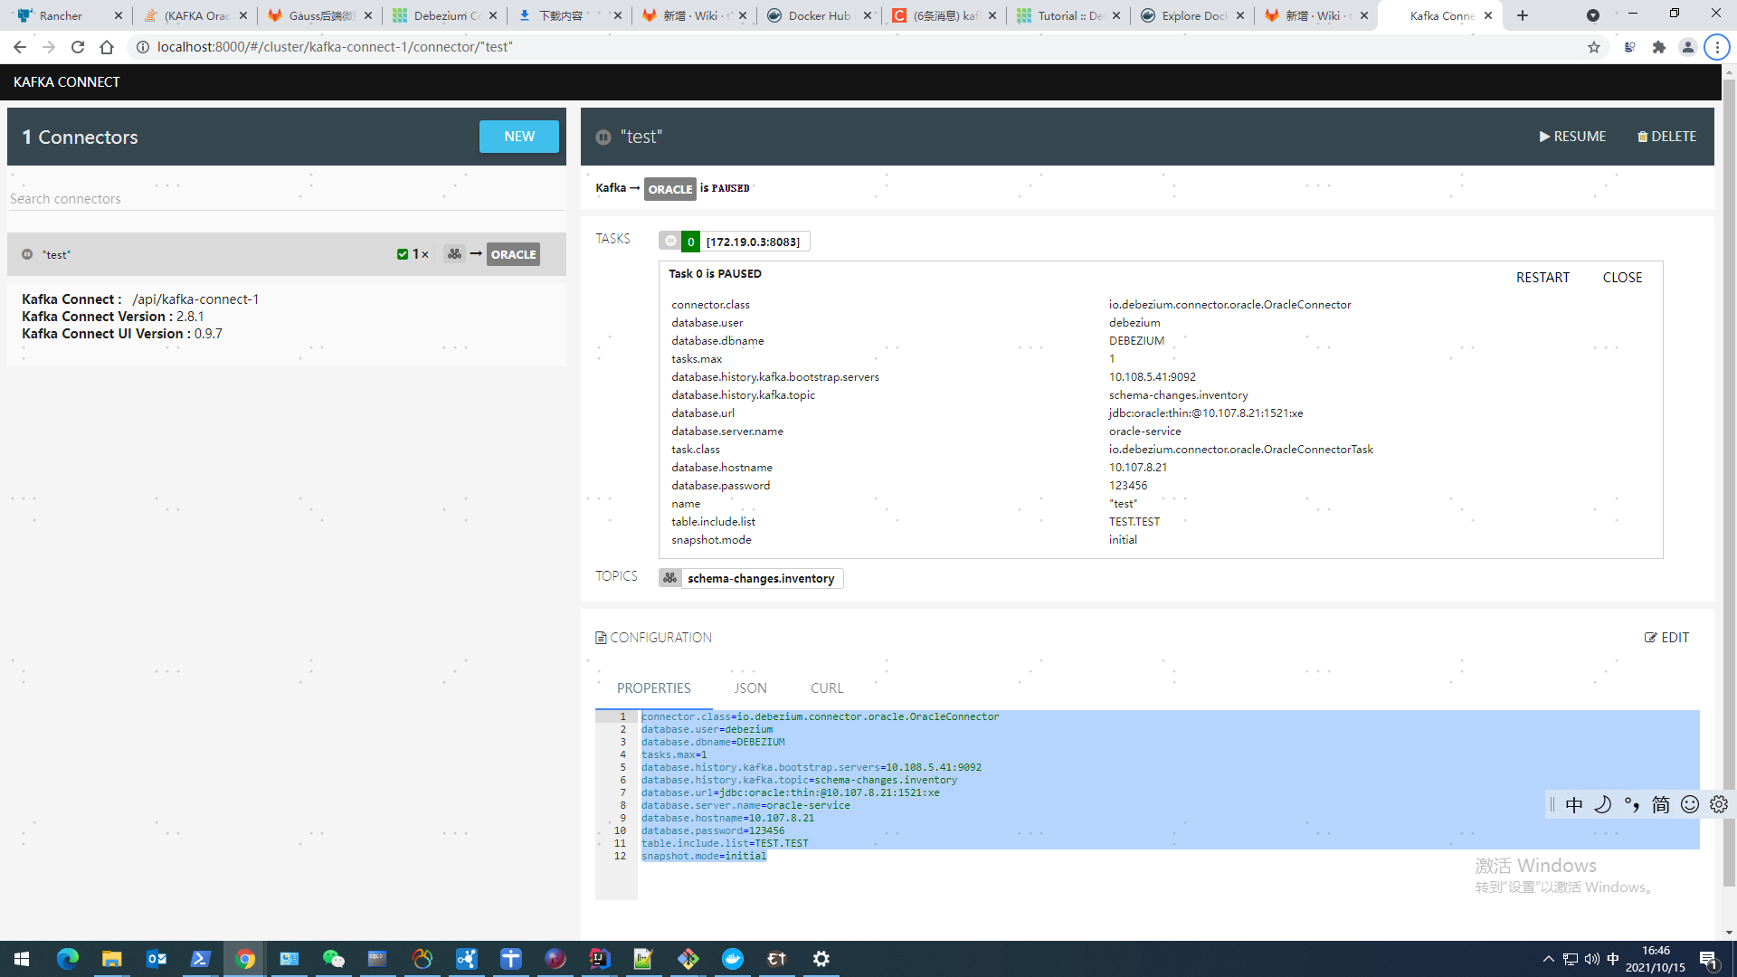Open a new browser tab
Image resolution: width=1737 pixels, height=977 pixels.
(x=1523, y=15)
